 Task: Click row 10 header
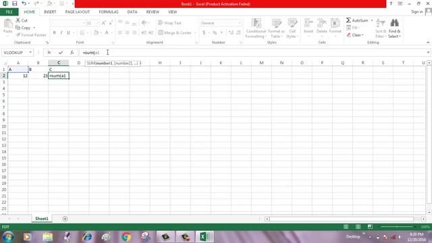(4, 126)
